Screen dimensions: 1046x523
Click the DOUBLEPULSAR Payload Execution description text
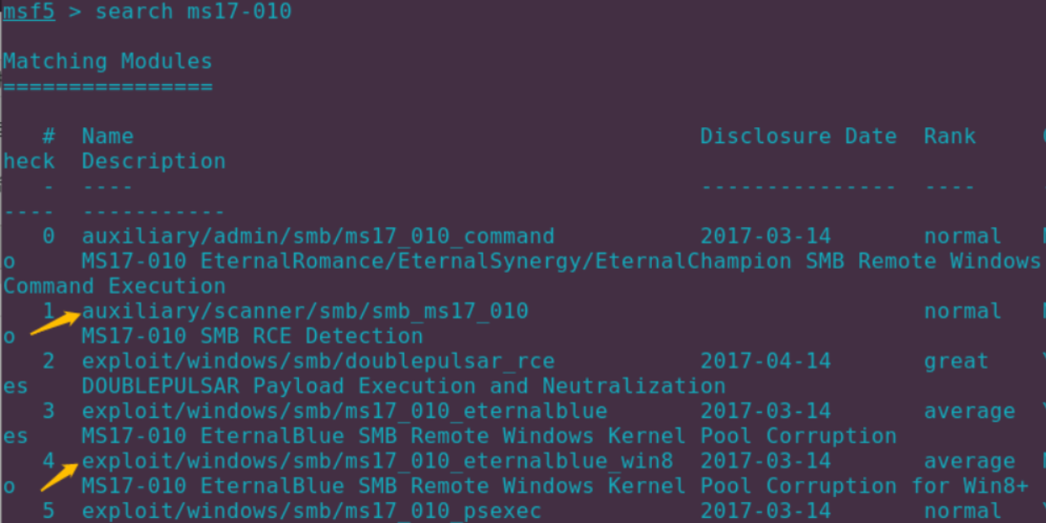pos(403,387)
